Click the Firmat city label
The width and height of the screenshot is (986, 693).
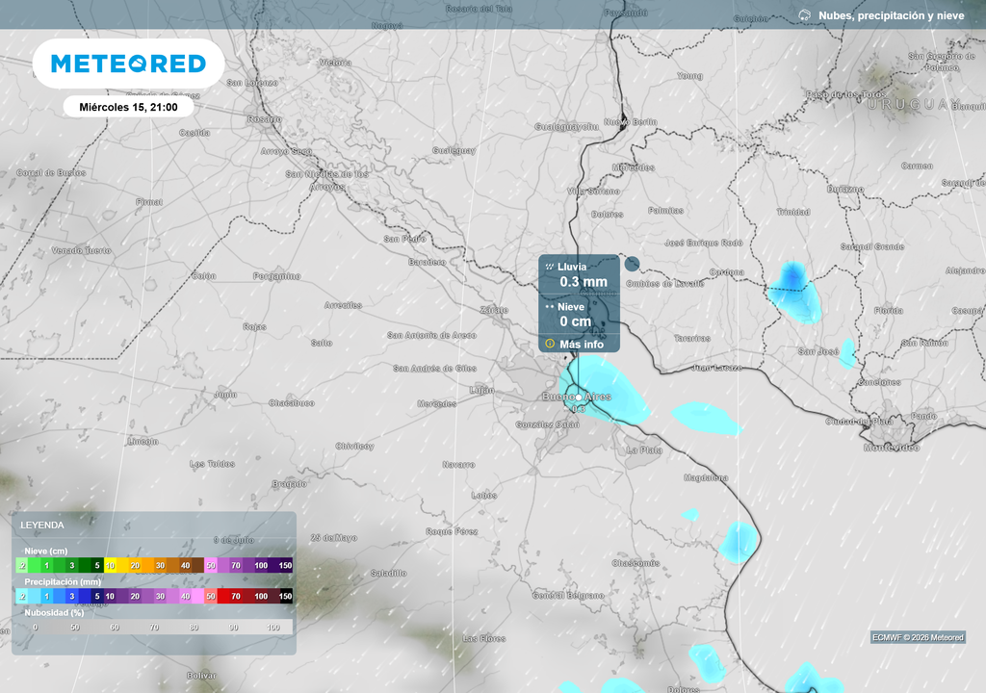coord(149,202)
